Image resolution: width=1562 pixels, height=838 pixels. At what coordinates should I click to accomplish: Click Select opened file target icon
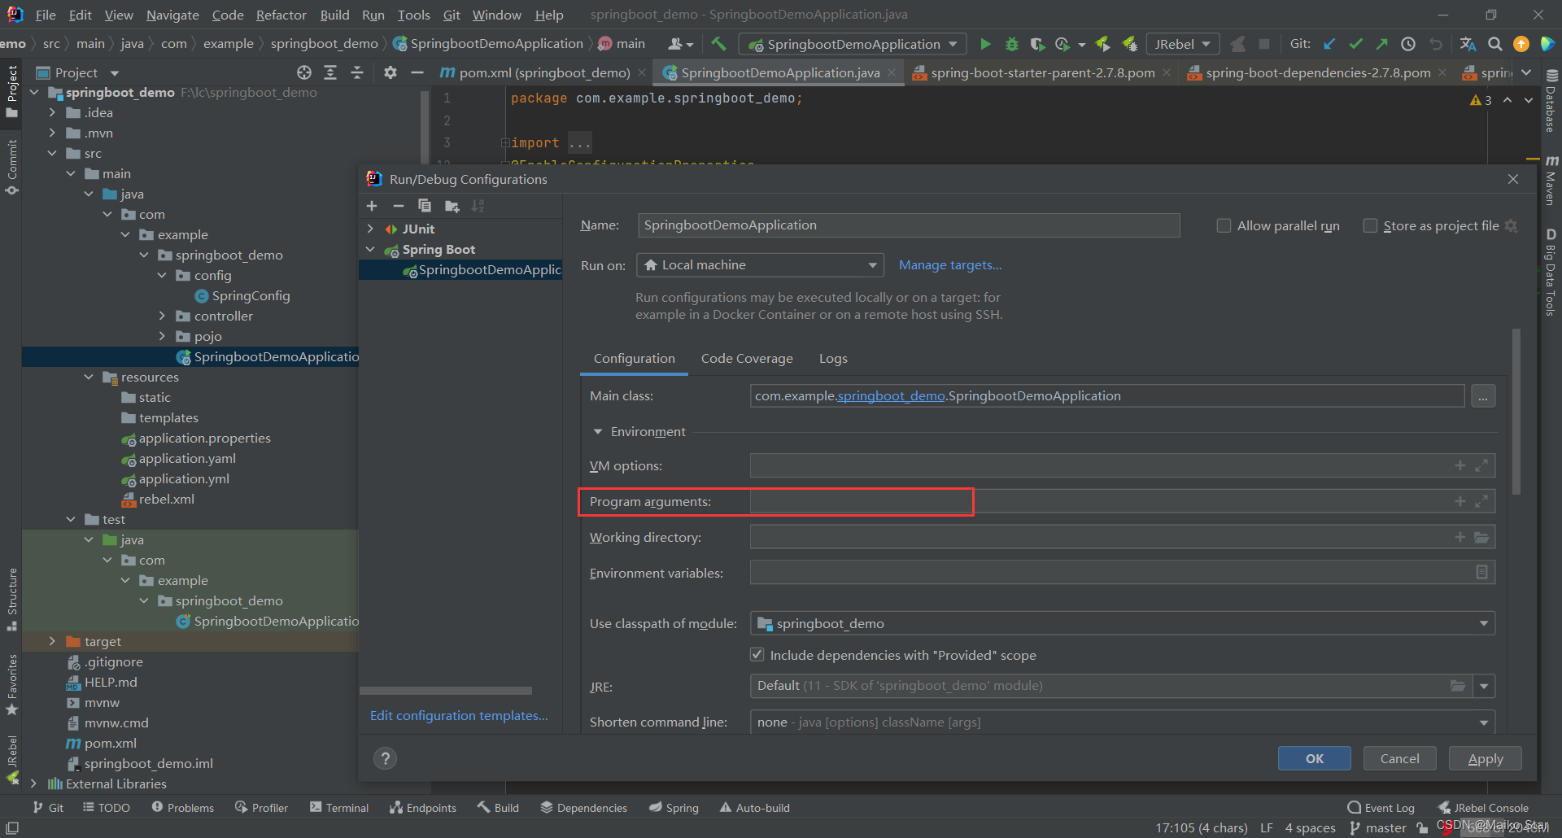point(304,72)
